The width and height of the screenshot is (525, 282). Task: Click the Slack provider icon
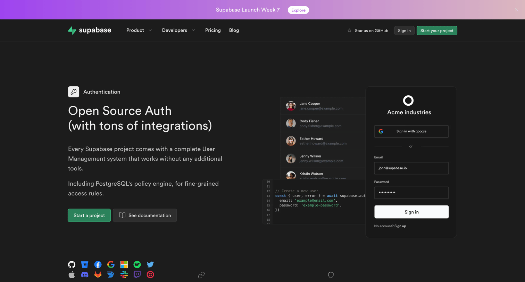pyautogui.click(x=124, y=275)
